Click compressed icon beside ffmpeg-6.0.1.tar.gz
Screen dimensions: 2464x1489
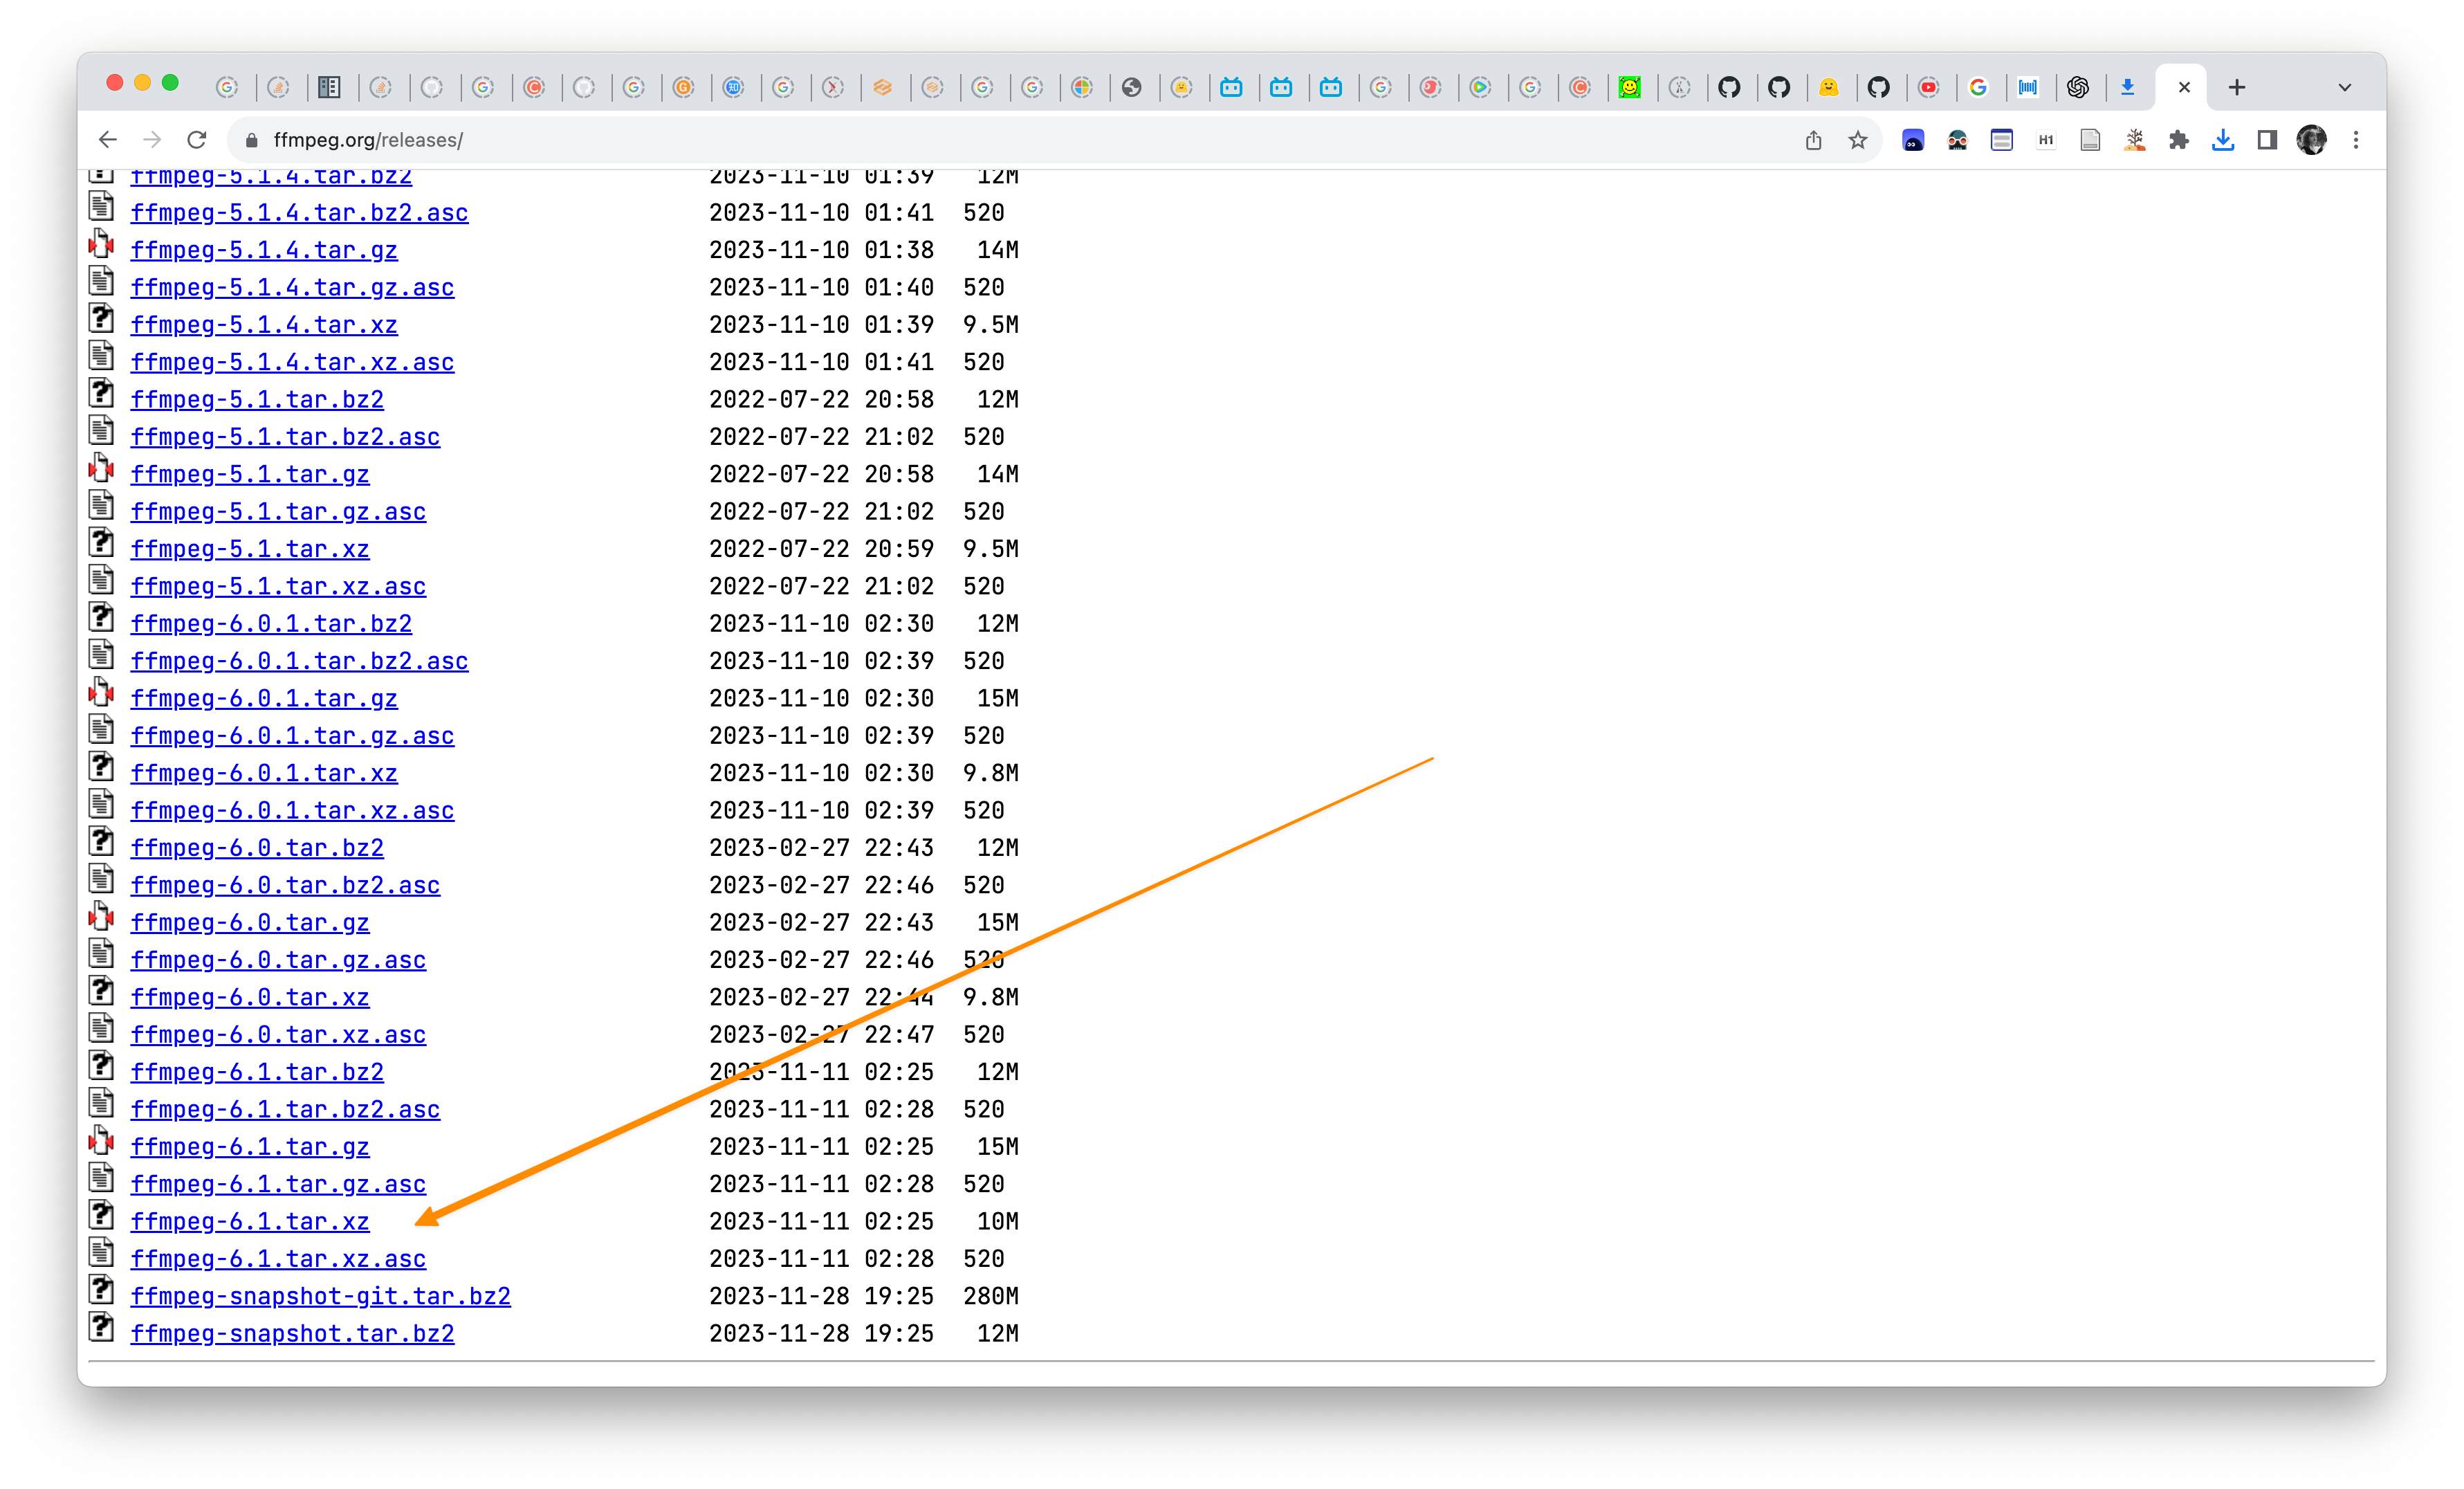click(x=101, y=692)
